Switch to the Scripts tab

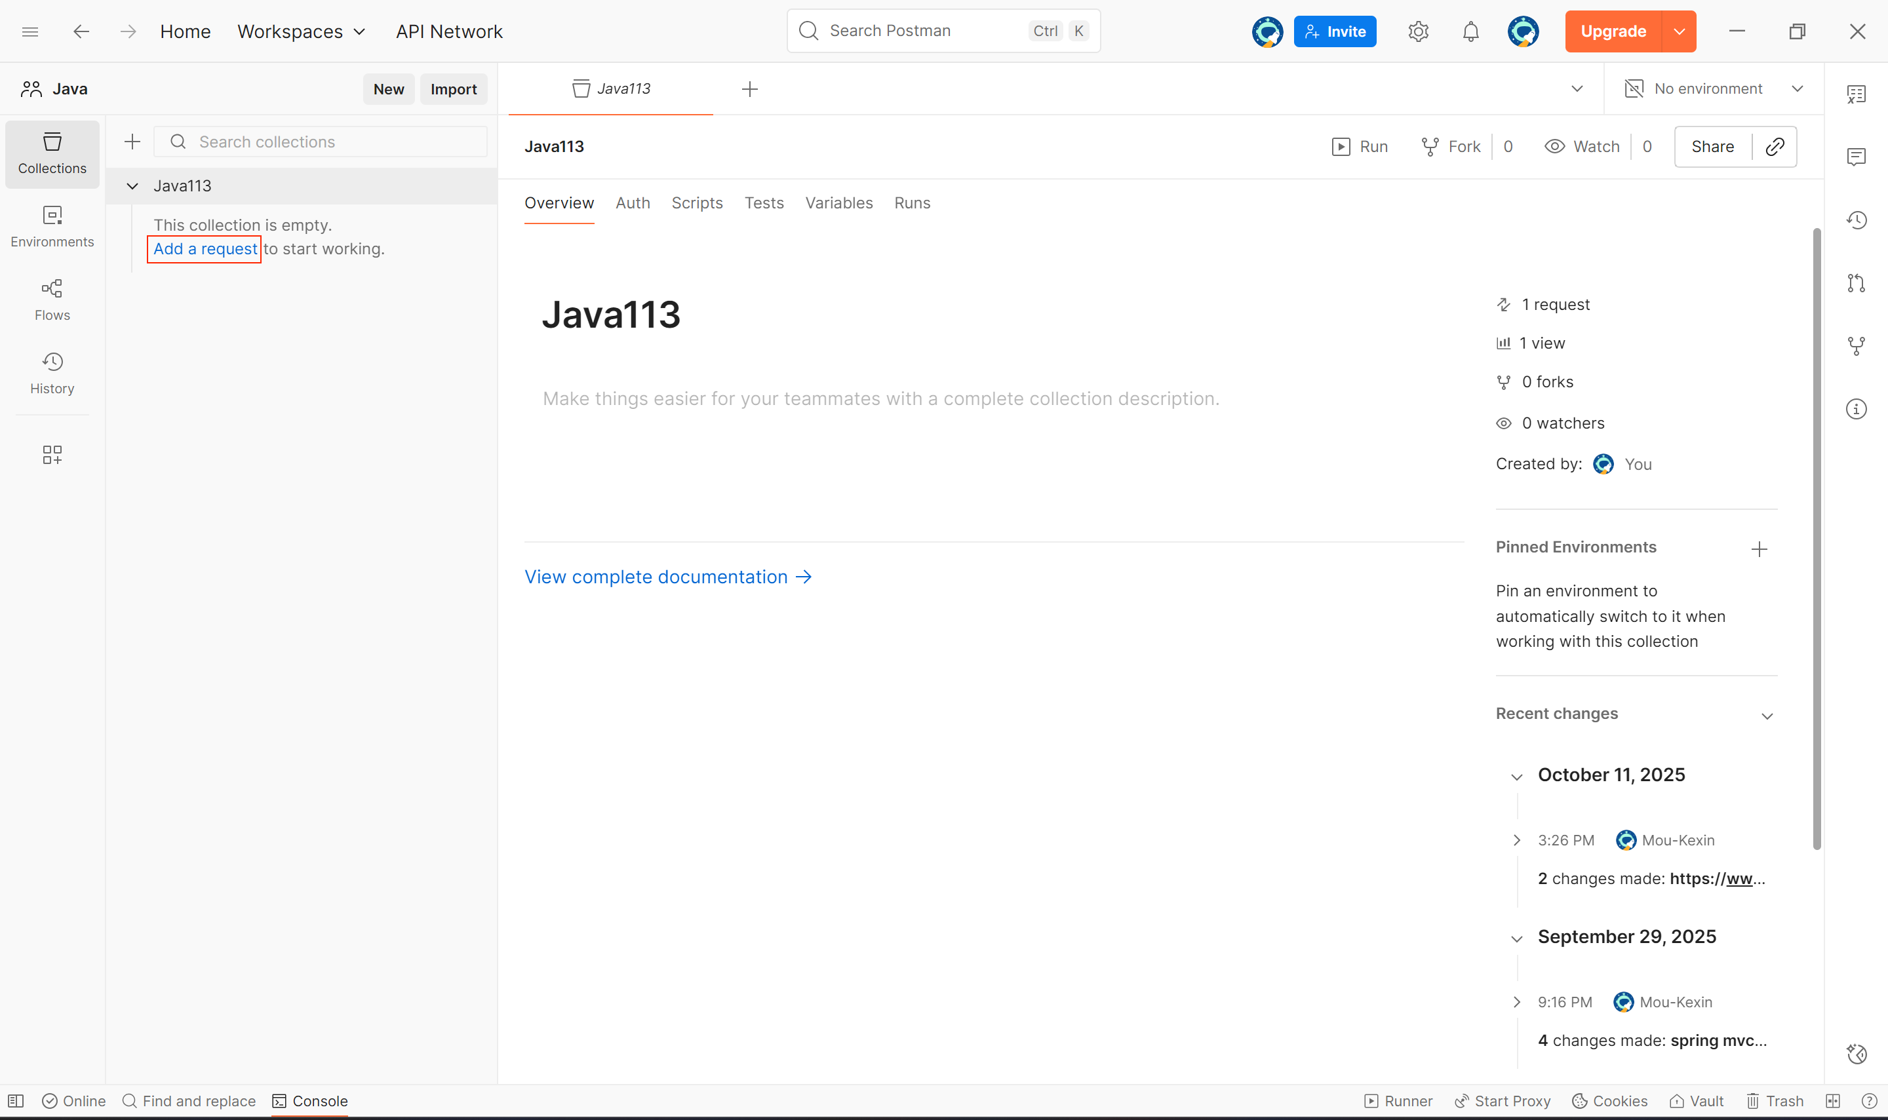tap(696, 203)
